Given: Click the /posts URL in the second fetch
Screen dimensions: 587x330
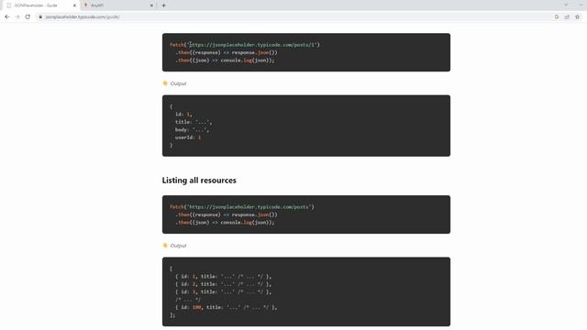Looking at the screenshot, I should tap(249, 207).
